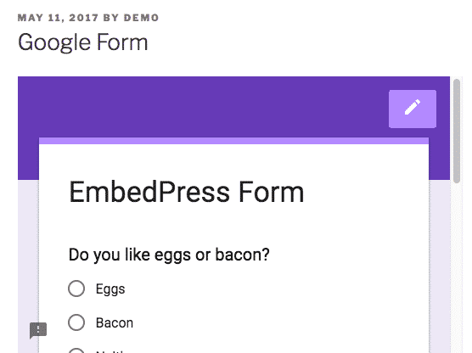The width and height of the screenshot is (472, 353).
Task: Click the pencil edit form icon
Action: (x=413, y=109)
